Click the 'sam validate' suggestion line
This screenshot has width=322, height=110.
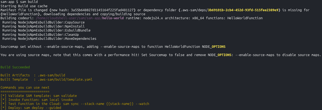click(x=39, y=96)
